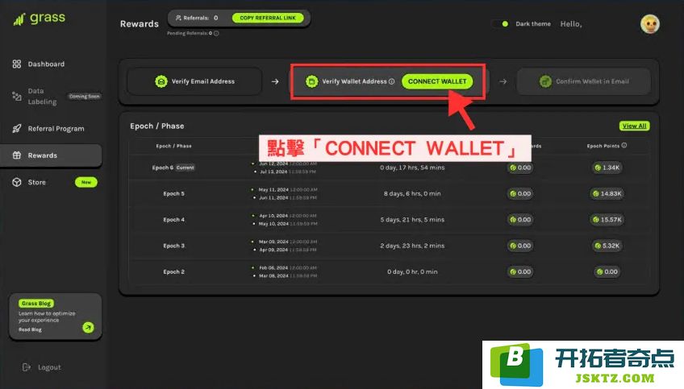The image size is (684, 389).
Task: Click the Read Blog link
Action: pos(30,329)
